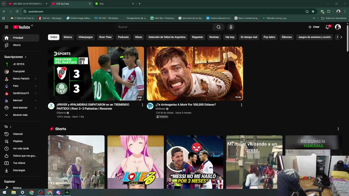The height and width of the screenshot is (196, 349).
Task: Select the Podcasts filter chip
Action: click(x=123, y=37)
